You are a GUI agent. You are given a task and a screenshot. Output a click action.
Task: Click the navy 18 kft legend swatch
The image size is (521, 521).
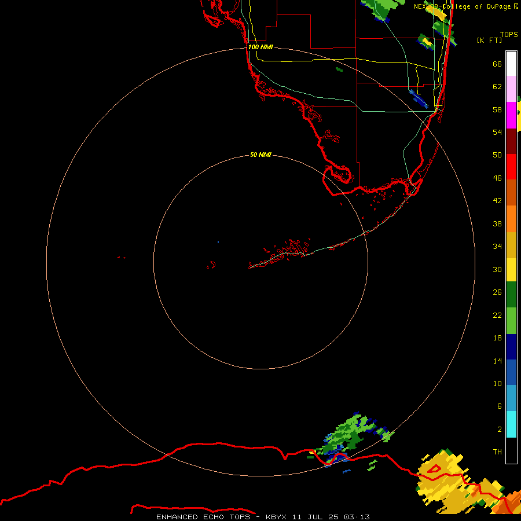(x=511, y=346)
